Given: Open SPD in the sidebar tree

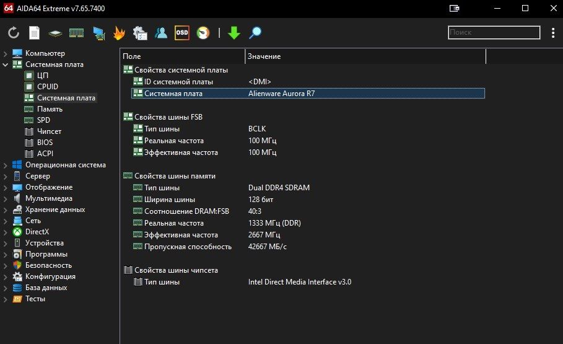Looking at the screenshot, I should [43, 120].
